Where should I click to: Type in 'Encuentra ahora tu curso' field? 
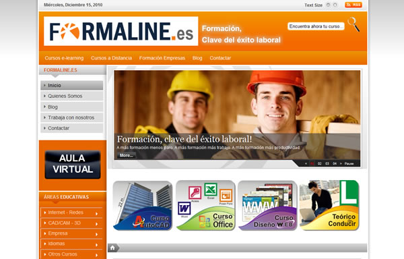coord(316,26)
